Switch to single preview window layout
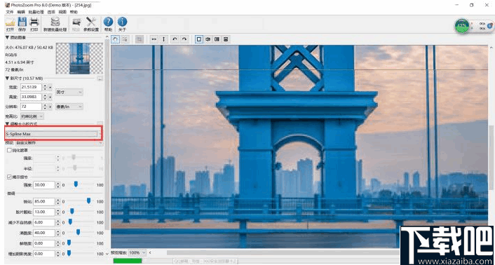Screen dimensions: 495x265 coord(199,39)
